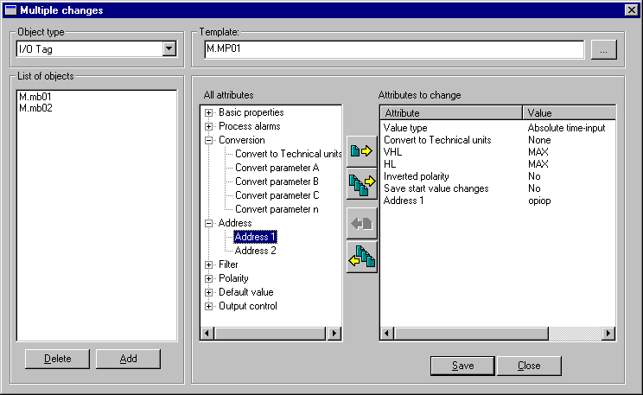
Task: Click into the Template text field
Action: [x=393, y=50]
